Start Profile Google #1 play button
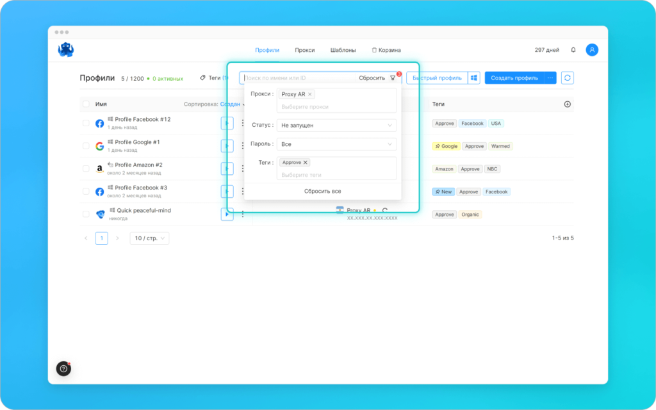 click(227, 146)
